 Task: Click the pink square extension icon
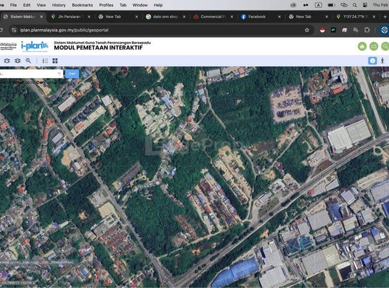(345, 30)
